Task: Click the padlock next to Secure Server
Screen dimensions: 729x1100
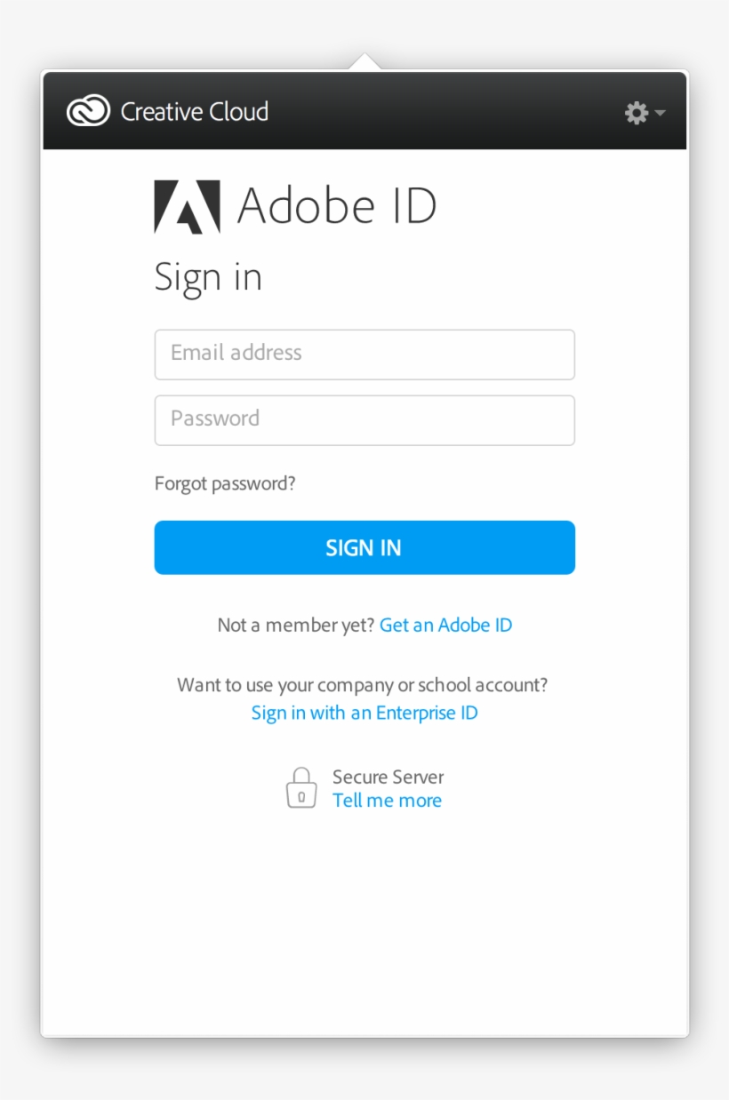Action: (301, 787)
